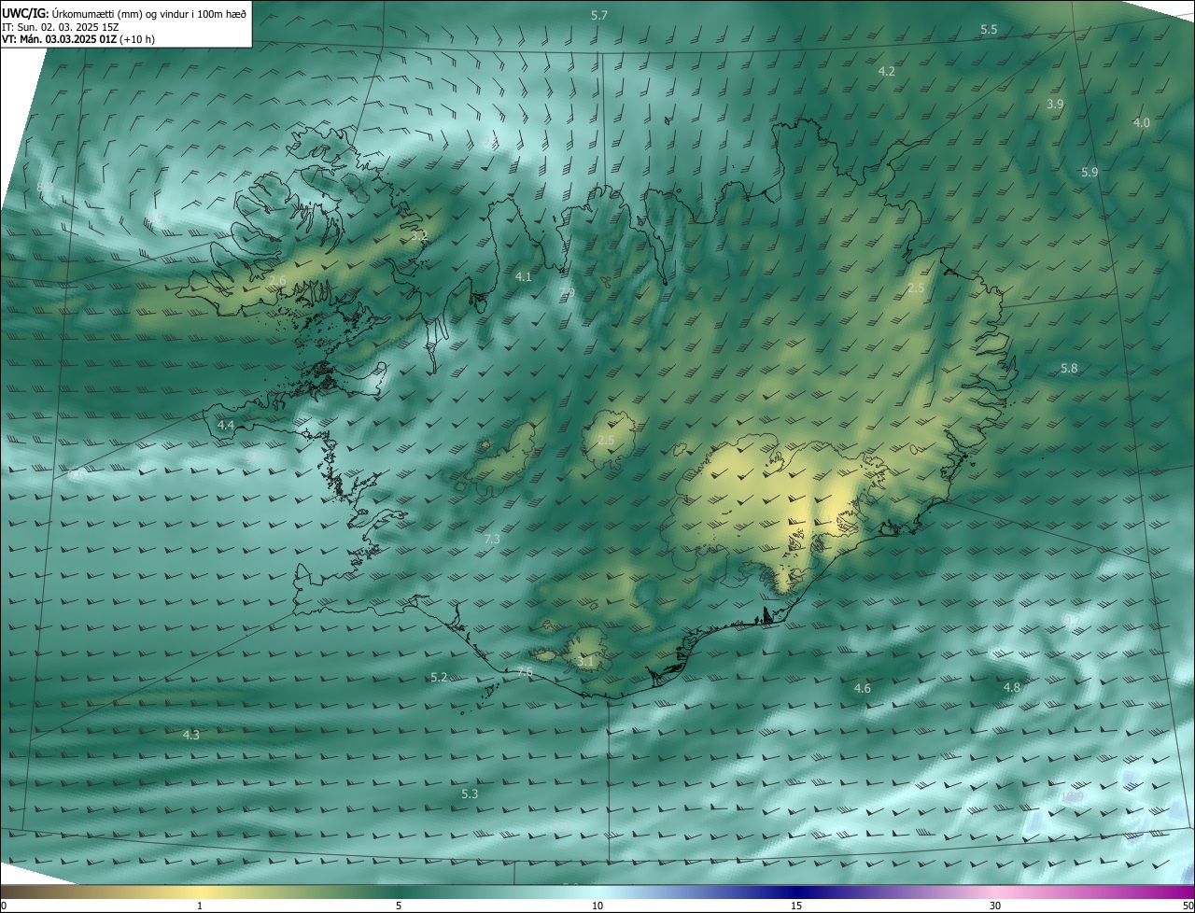This screenshot has height=913, width=1195.
Task: Click the 7.3 value label
Action: point(492,540)
